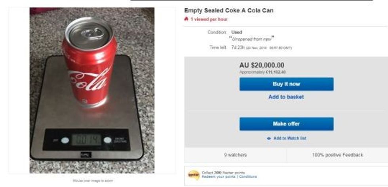Viewport: 388px width, 187px height.
Task: Click the Buy it now button
Action: pyautogui.click(x=286, y=84)
